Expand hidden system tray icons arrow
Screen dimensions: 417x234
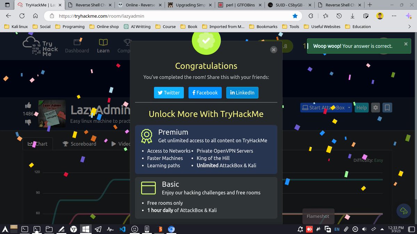click(383, 229)
